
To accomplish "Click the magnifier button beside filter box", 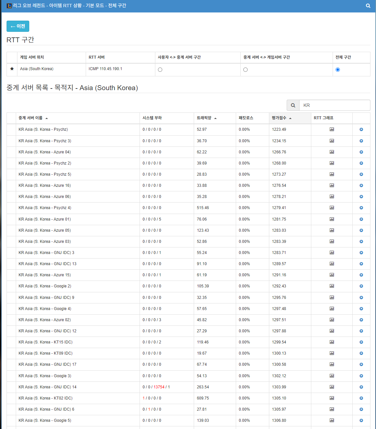I will coord(293,105).
